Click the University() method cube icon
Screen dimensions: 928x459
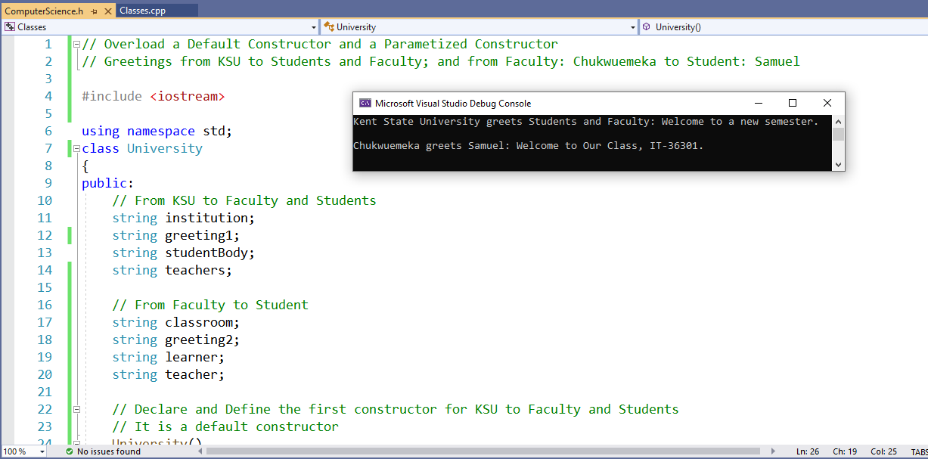pyautogui.click(x=647, y=27)
